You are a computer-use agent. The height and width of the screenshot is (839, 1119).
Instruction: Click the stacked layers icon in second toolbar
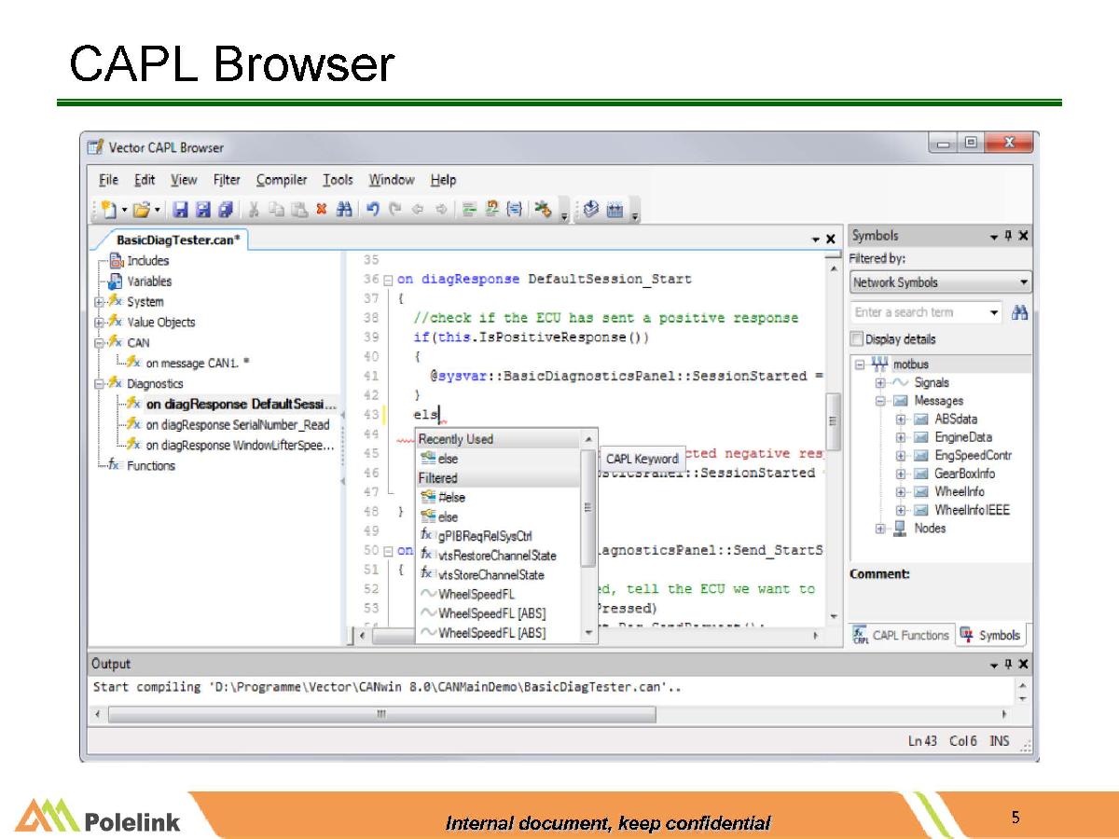click(x=591, y=210)
